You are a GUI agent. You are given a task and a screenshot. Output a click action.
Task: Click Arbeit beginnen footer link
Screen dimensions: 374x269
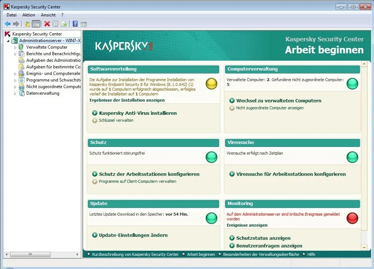coord(201,254)
